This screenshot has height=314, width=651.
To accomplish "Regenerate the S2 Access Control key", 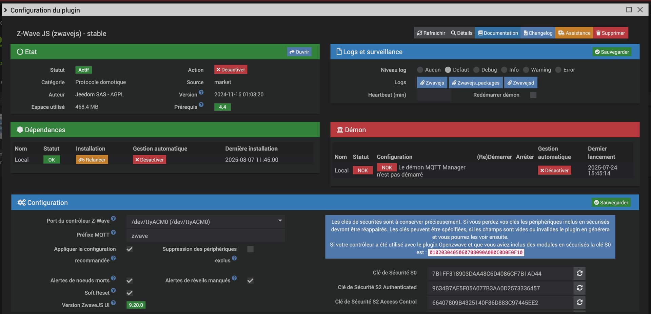I will (579, 302).
